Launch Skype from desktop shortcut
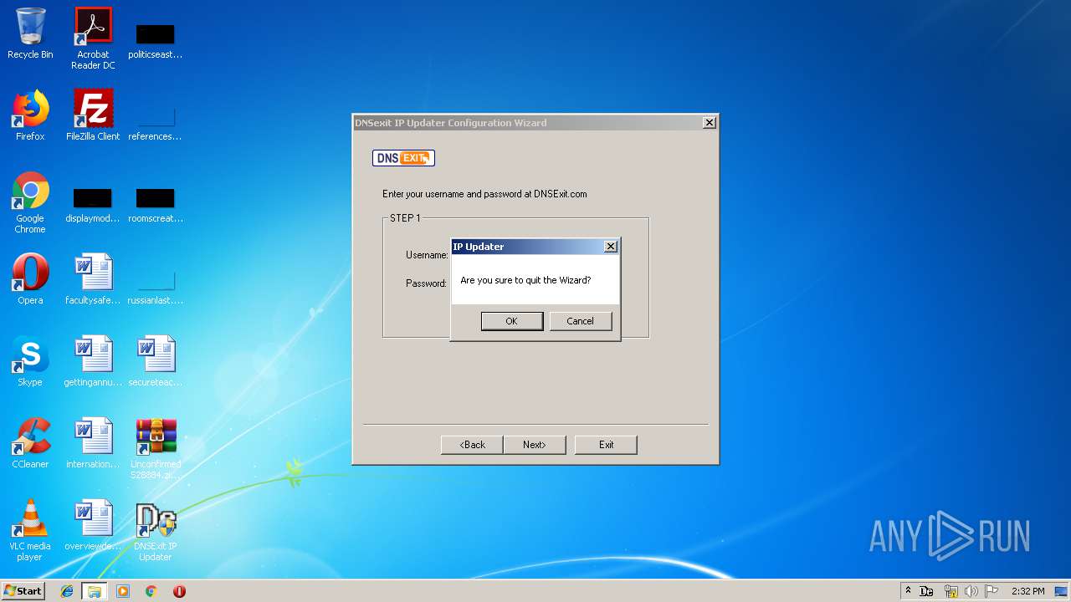Viewport: 1071px width, 602px height. pyautogui.click(x=30, y=361)
